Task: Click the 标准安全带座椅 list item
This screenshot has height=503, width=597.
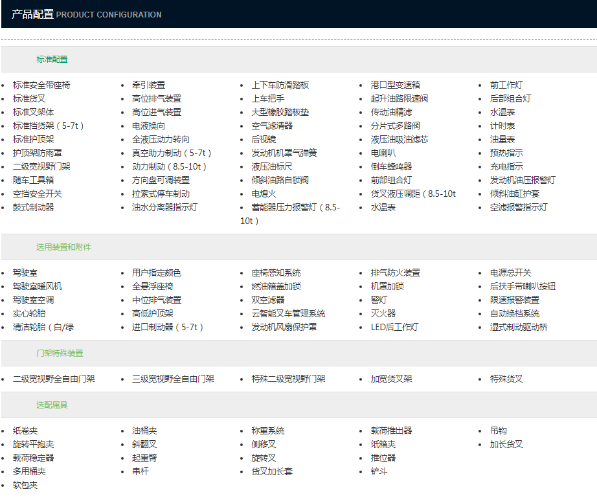Action: click(41, 85)
